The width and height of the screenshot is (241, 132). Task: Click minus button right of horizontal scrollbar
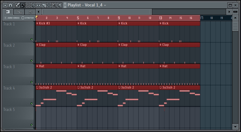tap(235, 12)
